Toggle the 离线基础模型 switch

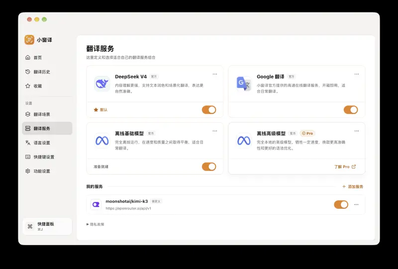pyautogui.click(x=209, y=167)
